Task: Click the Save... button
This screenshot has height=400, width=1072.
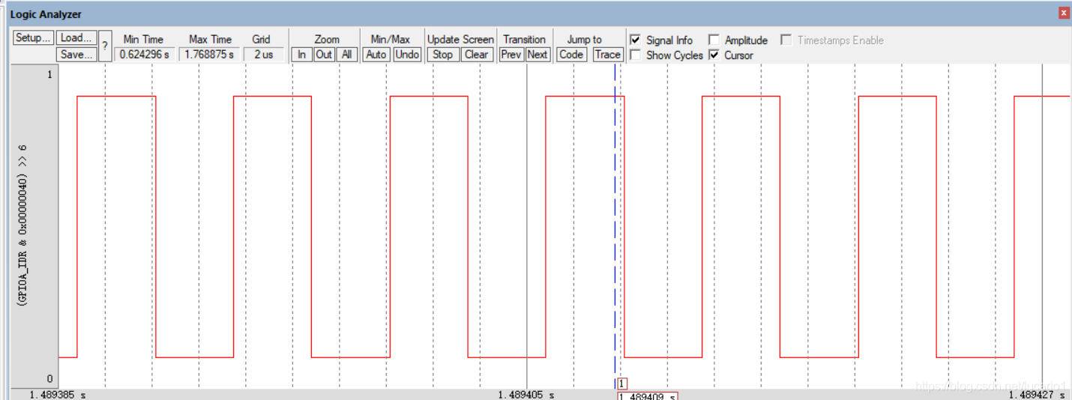Action: click(77, 54)
